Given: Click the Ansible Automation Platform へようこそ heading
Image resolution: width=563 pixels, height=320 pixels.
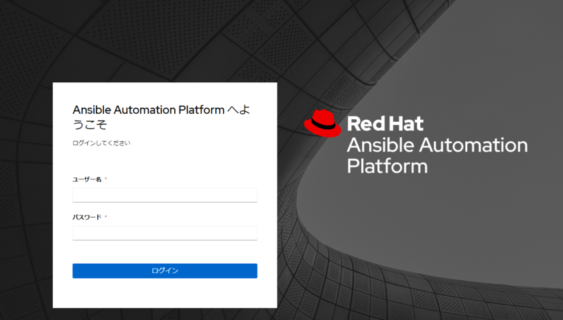Looking at the screenshot, I should click(x=162, y=117).
